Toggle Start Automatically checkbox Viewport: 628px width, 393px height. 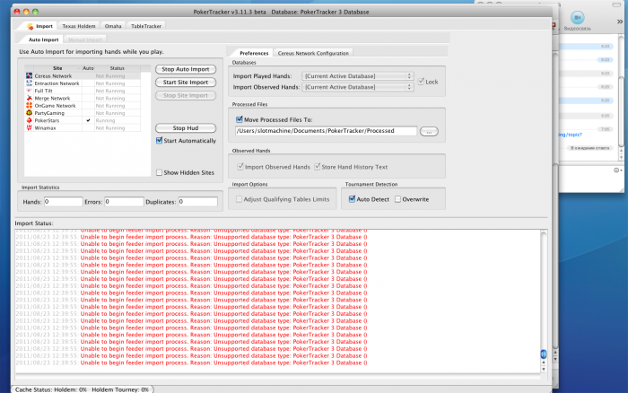[159, 141]
